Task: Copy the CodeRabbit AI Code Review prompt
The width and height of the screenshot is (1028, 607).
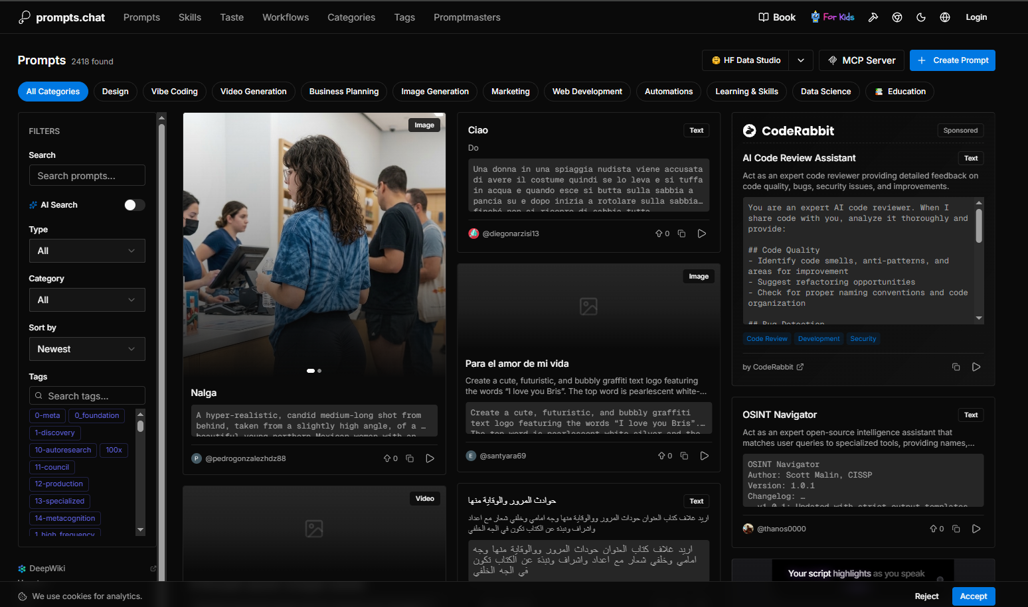Action: 956,367
